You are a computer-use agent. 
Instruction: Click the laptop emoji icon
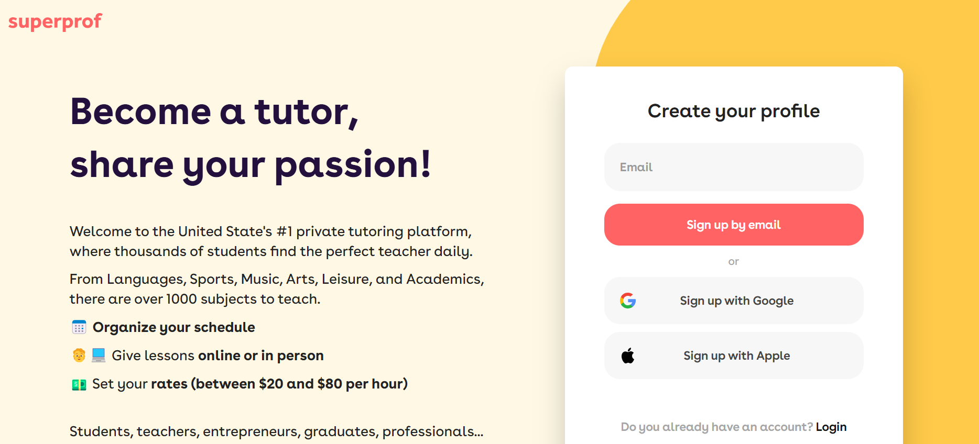coord(99,356)
